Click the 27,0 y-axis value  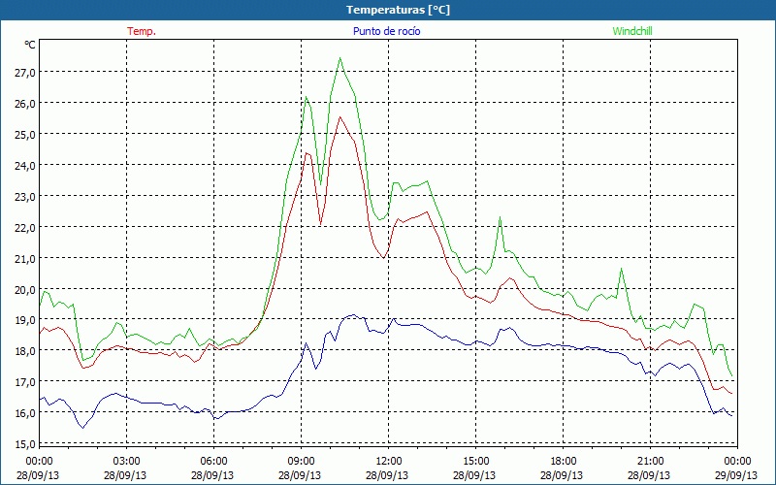click(24, 72)
